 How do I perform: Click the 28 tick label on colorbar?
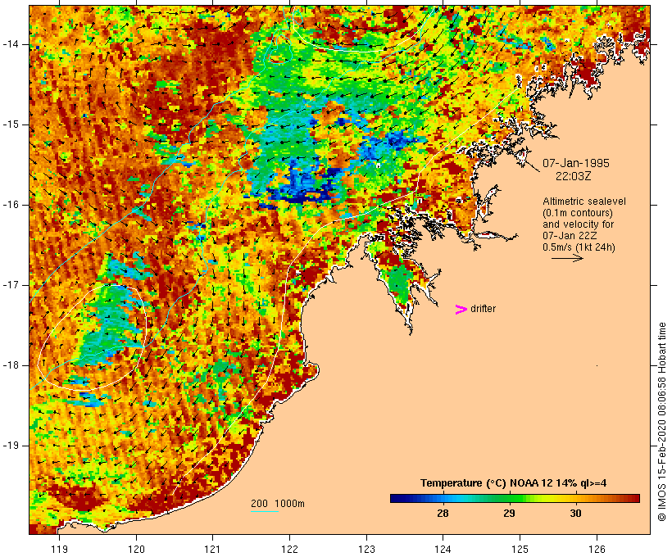click(x=443, y=513)
